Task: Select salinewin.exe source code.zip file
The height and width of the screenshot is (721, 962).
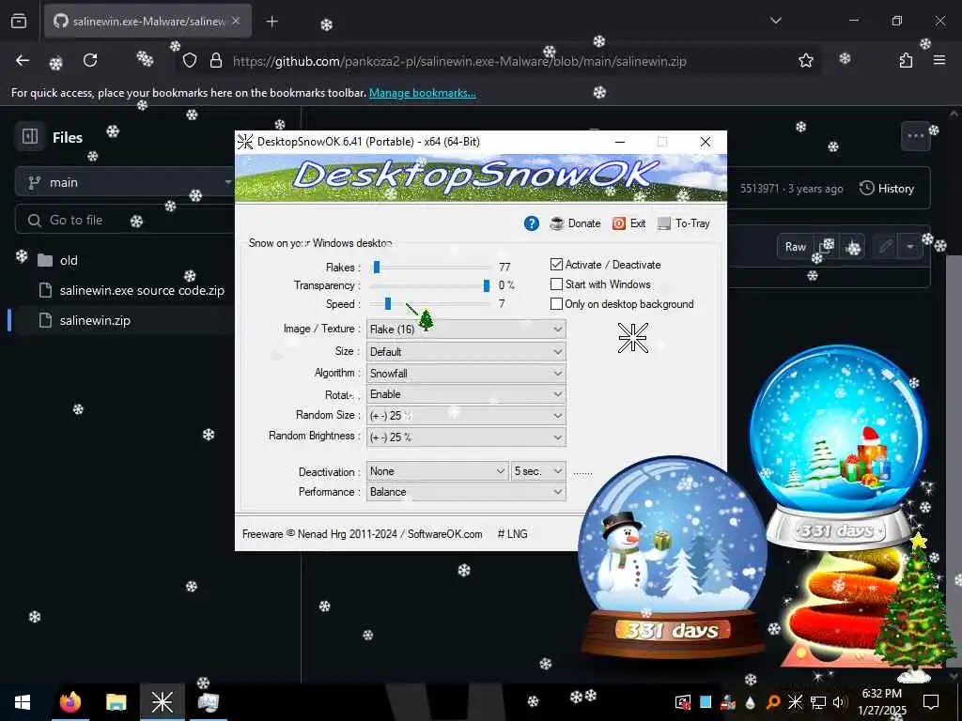Action: [142, 291]
